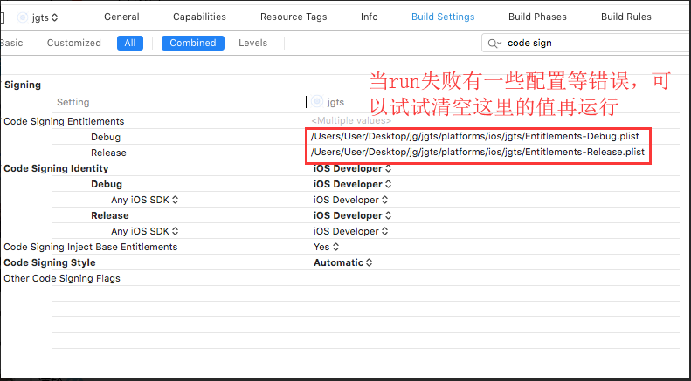Open the Yes value popup
This screenshot has height=381, width=691.
point(326,247)
